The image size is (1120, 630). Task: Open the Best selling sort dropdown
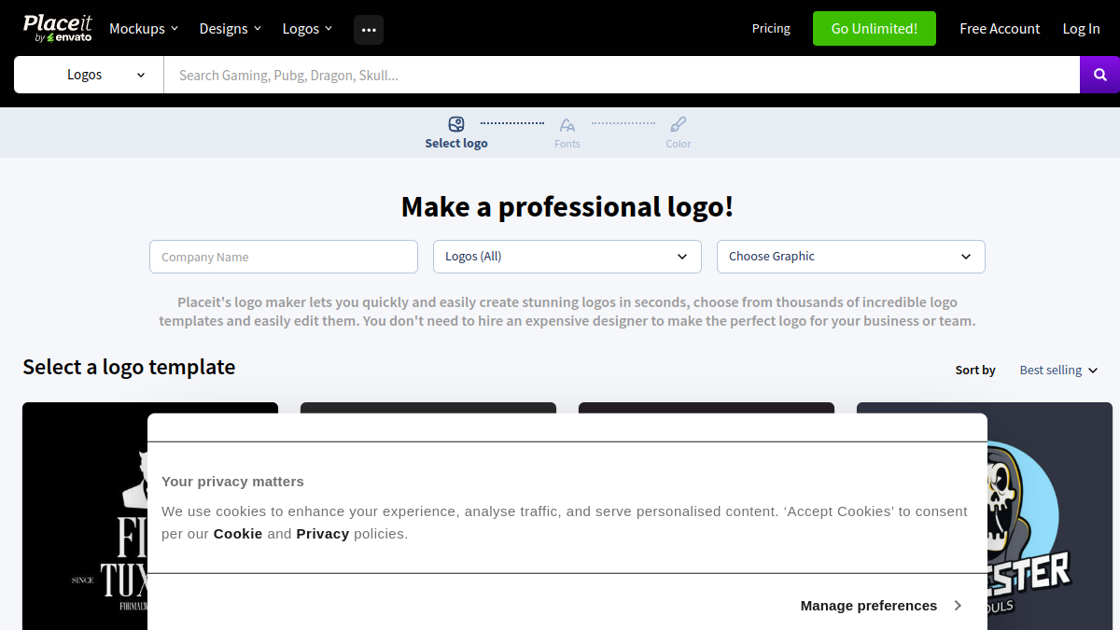(x=1058, y=371)
